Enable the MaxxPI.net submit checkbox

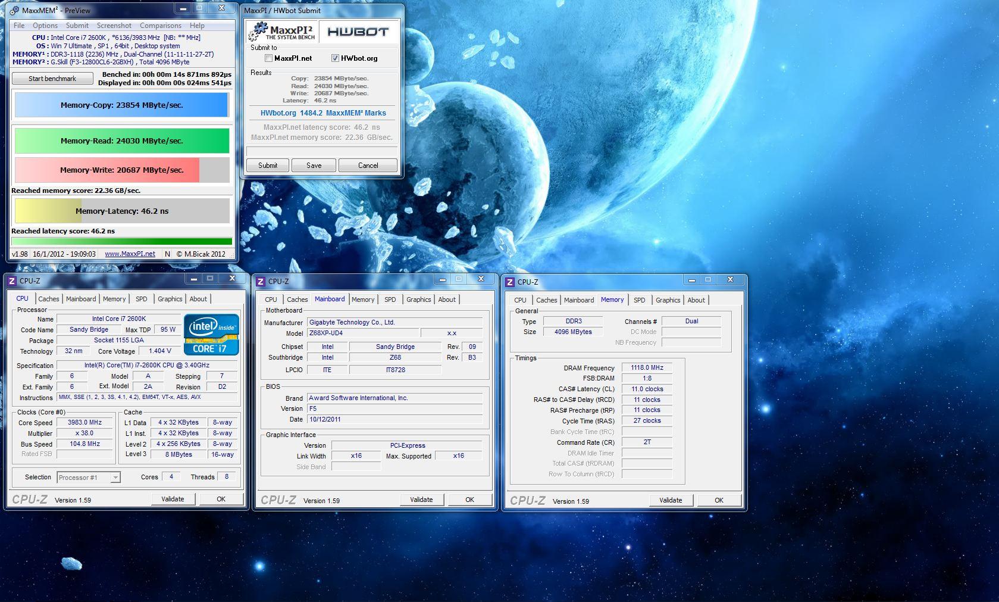(268, 58)
